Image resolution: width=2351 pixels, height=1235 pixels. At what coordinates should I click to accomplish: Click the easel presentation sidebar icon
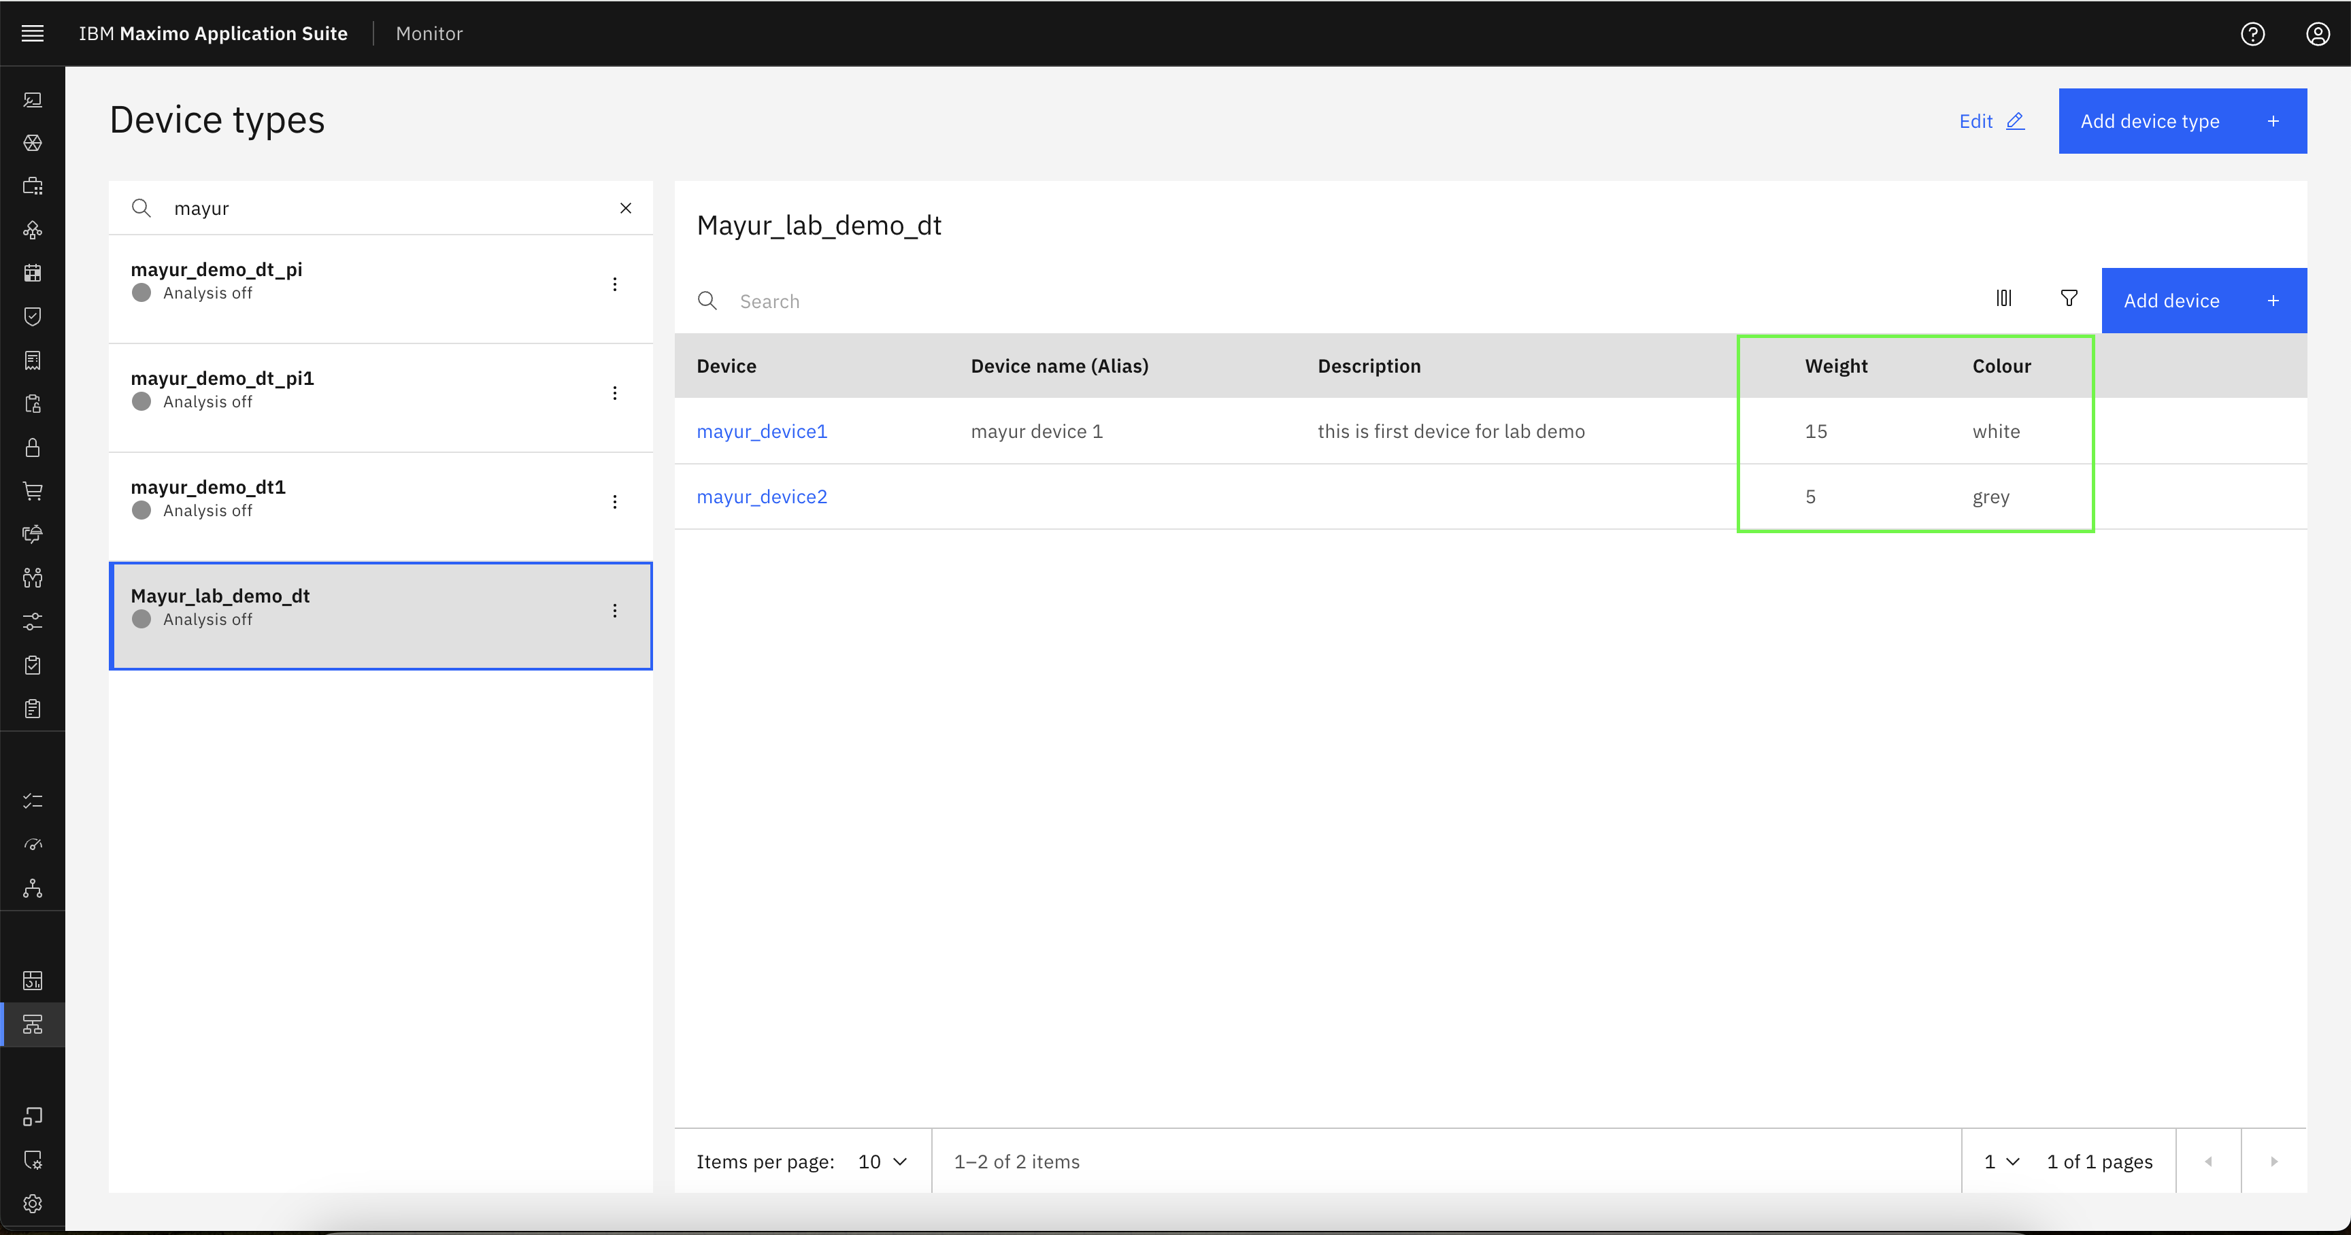(33, 99)
